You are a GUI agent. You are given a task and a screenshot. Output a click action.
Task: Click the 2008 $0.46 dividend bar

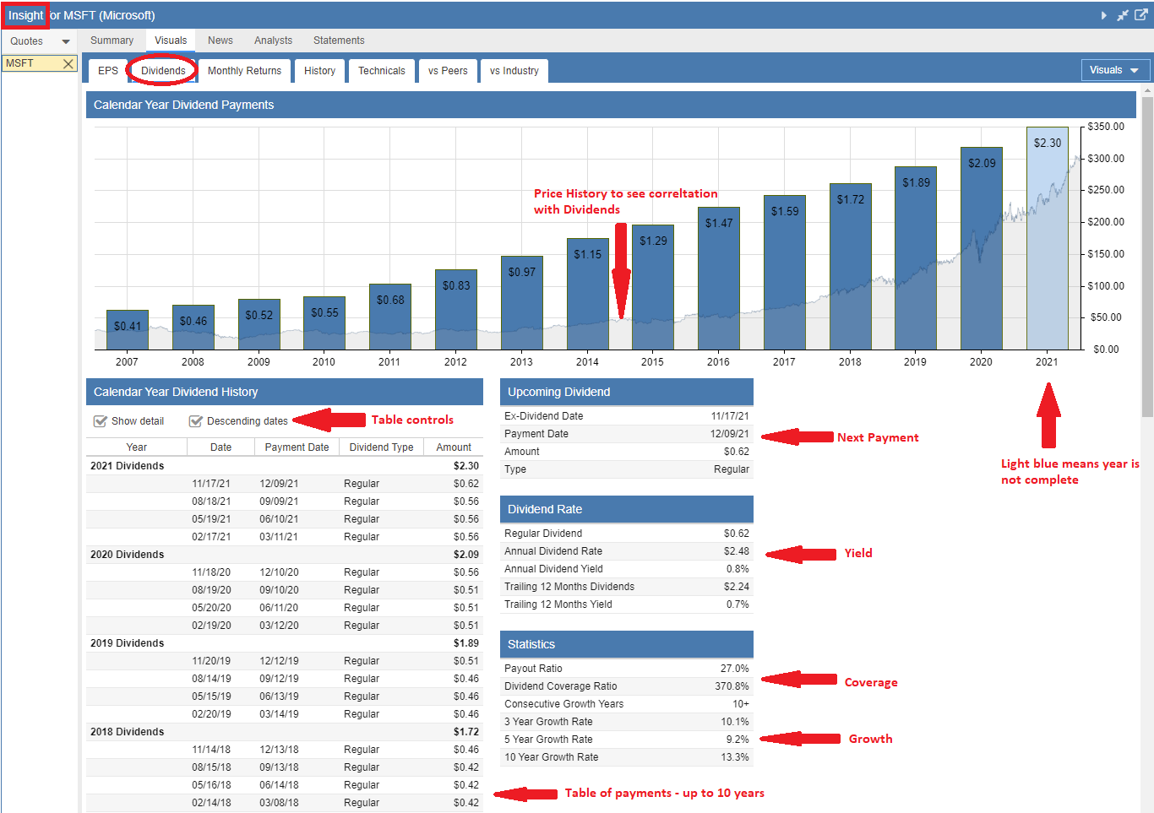[193, 328]
